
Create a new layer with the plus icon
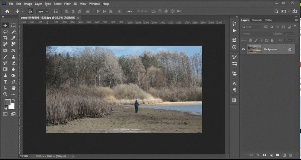pyautogui.click(x=284, y=155)
